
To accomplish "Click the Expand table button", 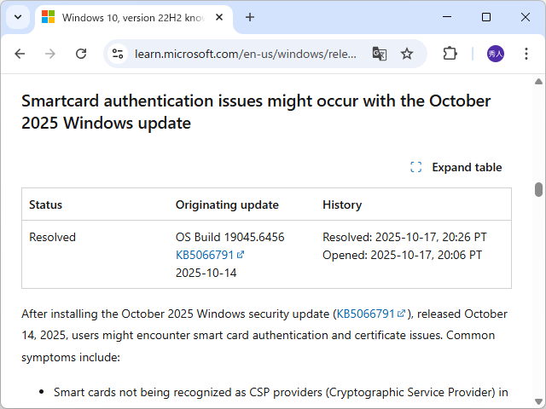I will click(x=456, y=167).
